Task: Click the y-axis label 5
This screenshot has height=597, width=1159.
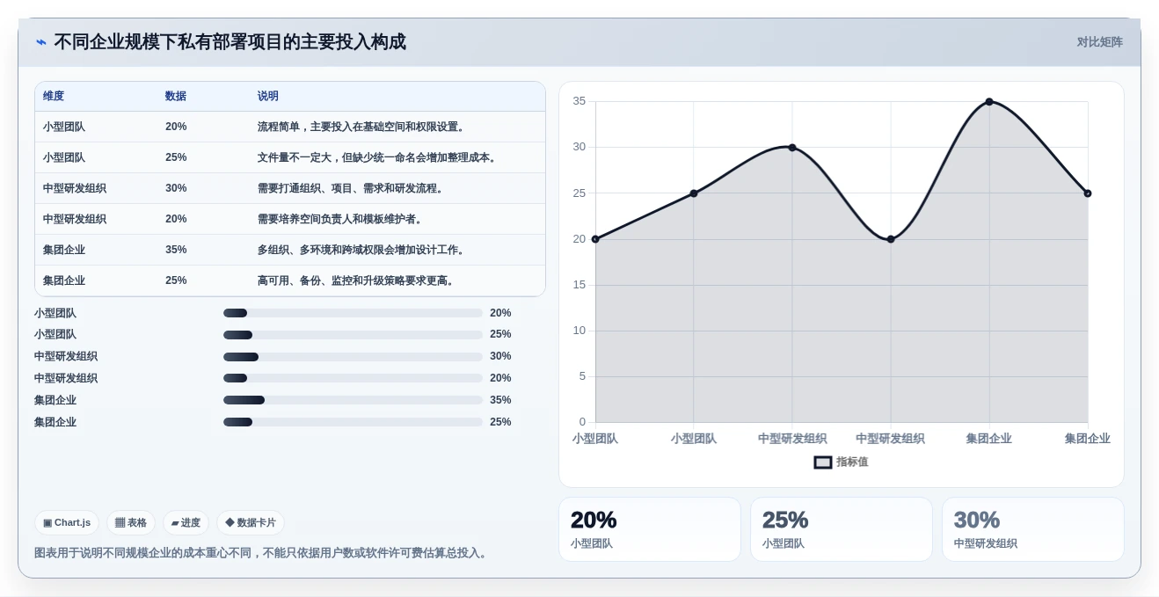Action: click(x=582, y=376)
